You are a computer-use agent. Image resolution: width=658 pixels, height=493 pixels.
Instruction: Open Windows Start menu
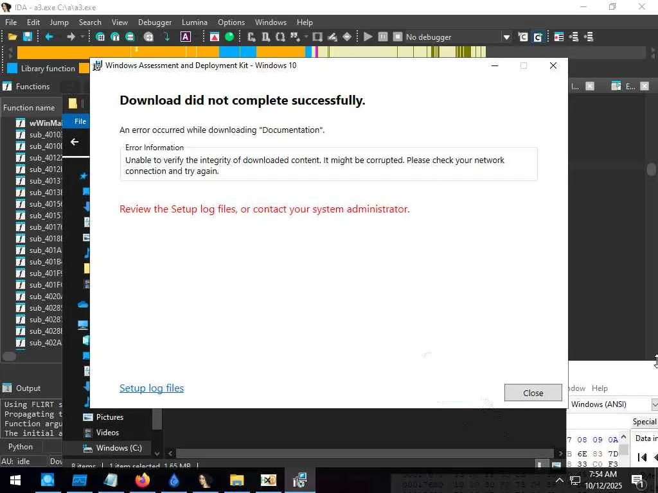[15, 480]
